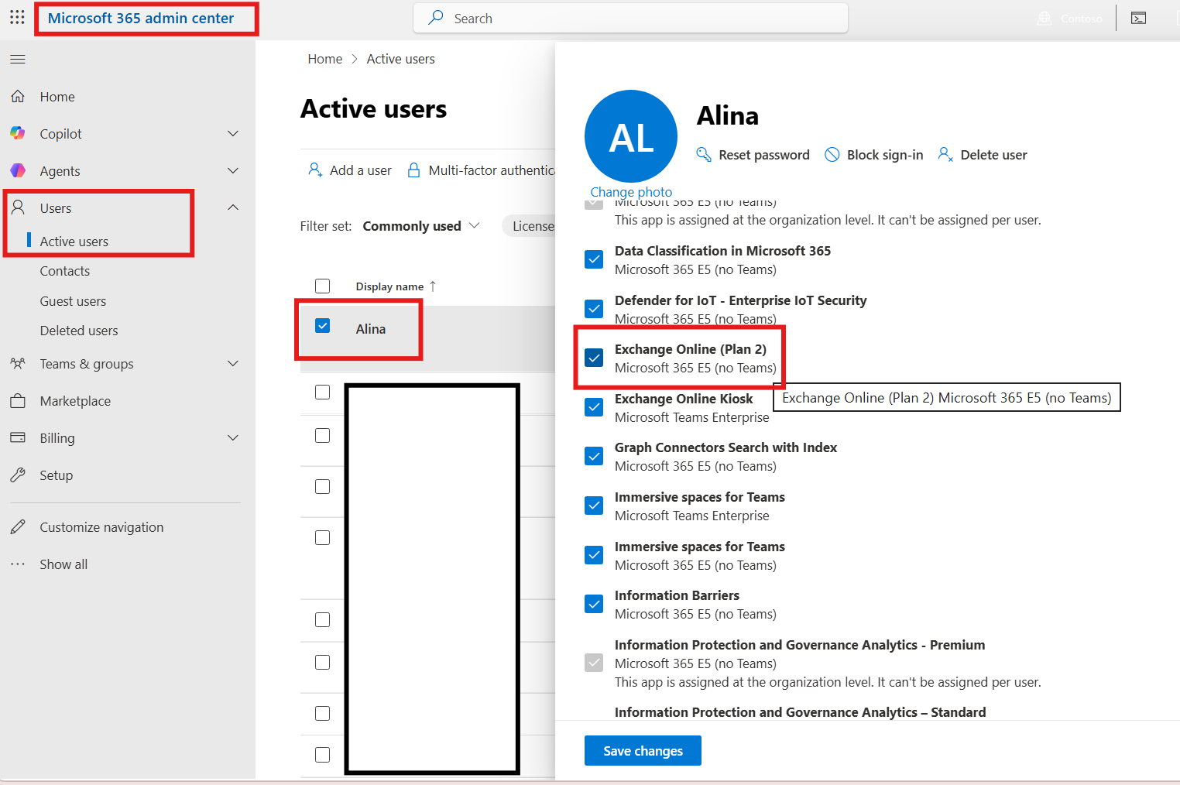Expand the Teams & groups section
The image size is (1180, 785).
click(233, 363)
